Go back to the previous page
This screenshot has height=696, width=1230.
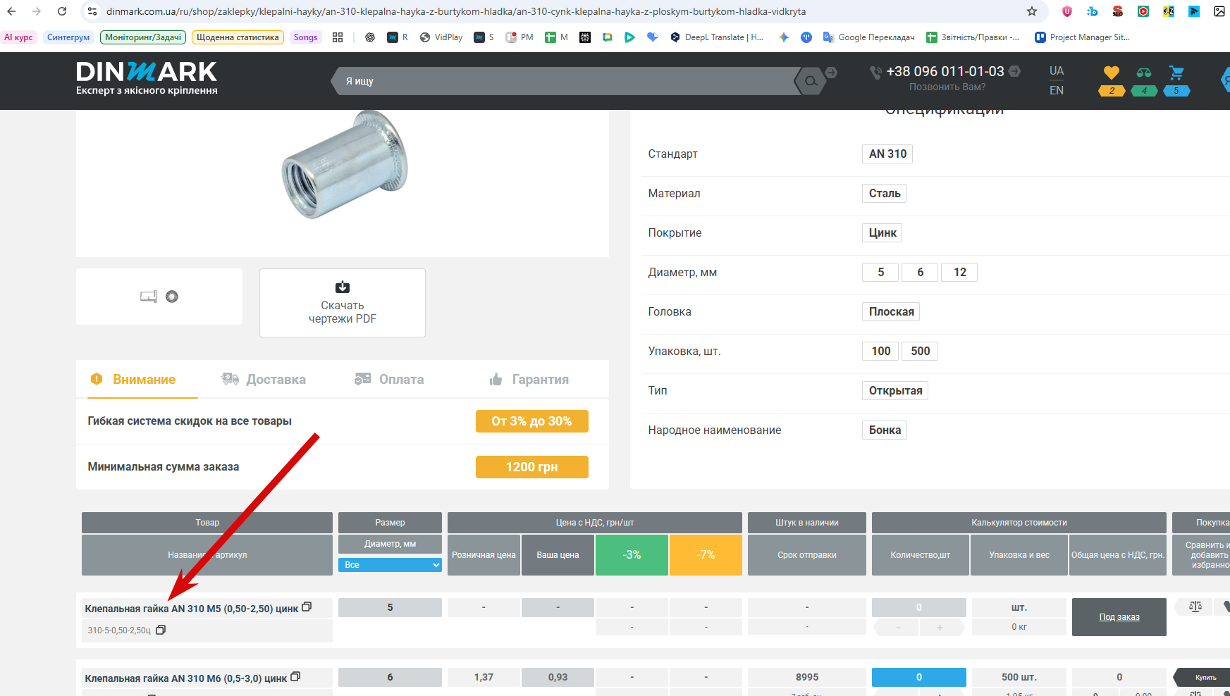[11, 11]
